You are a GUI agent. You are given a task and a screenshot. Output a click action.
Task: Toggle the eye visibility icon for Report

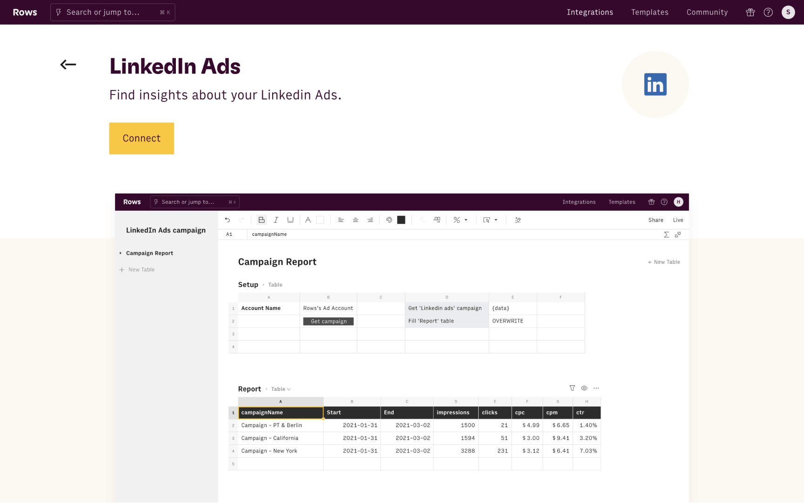(x=584, y=388)
